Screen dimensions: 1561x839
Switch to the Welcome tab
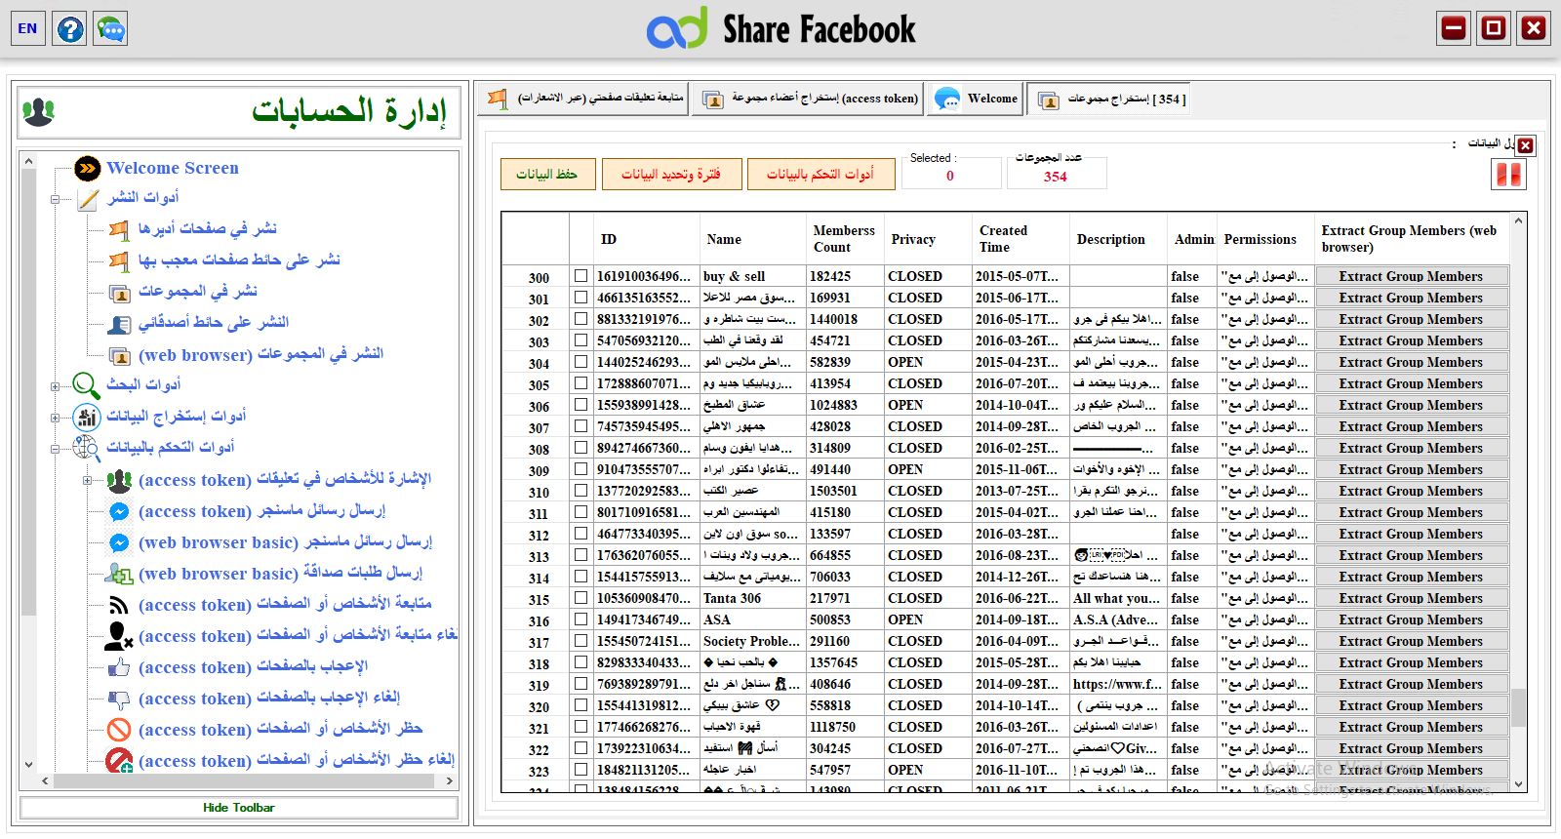pyautogui.click(x=976, y=99)
